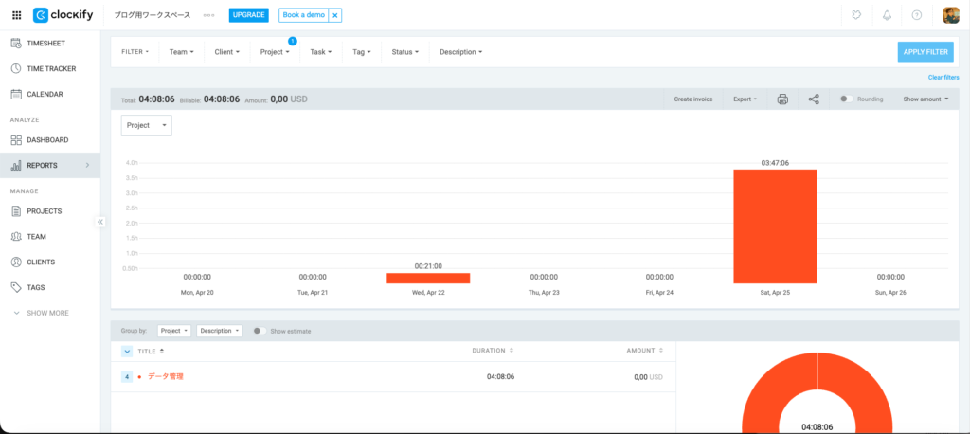Screen dimensions: 970x434
Task: Collapse the sidebar with double-chevron icon
Action: (100, 222)
